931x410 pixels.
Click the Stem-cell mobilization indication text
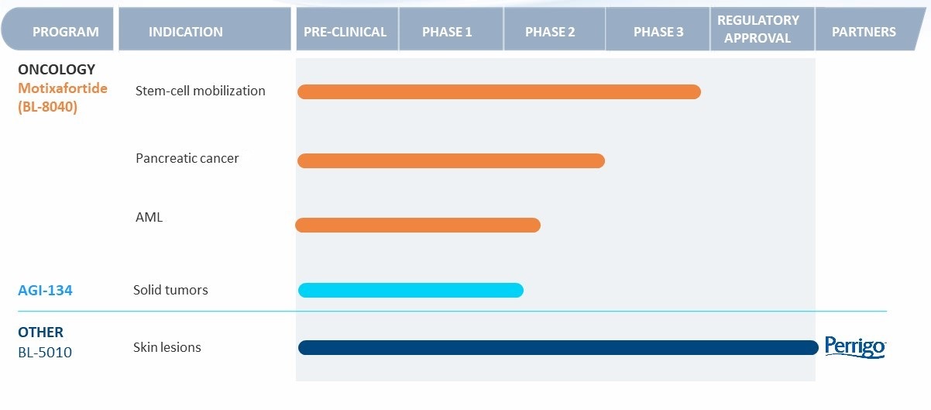click(x=200, y=91)
